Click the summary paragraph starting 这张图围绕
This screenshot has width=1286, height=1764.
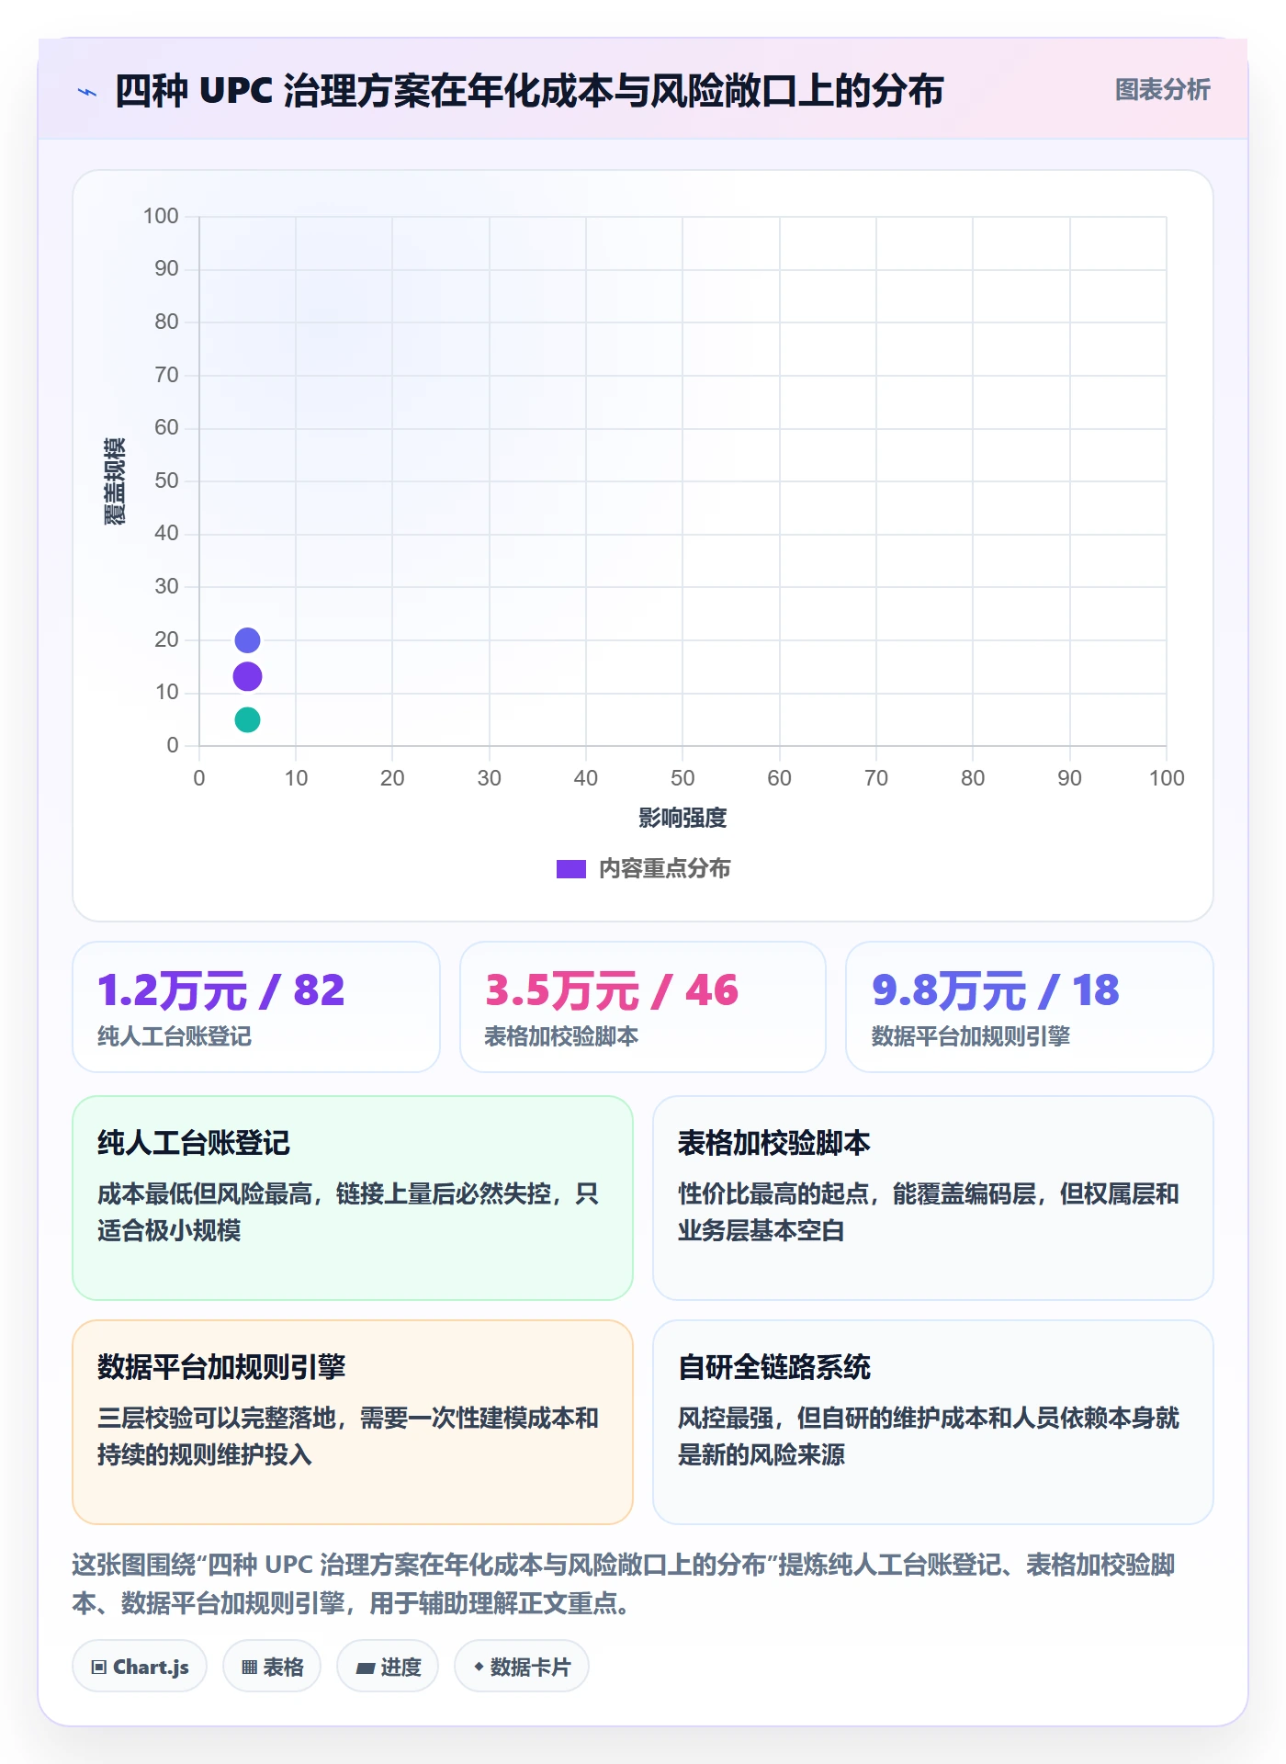click(624, 1584)
